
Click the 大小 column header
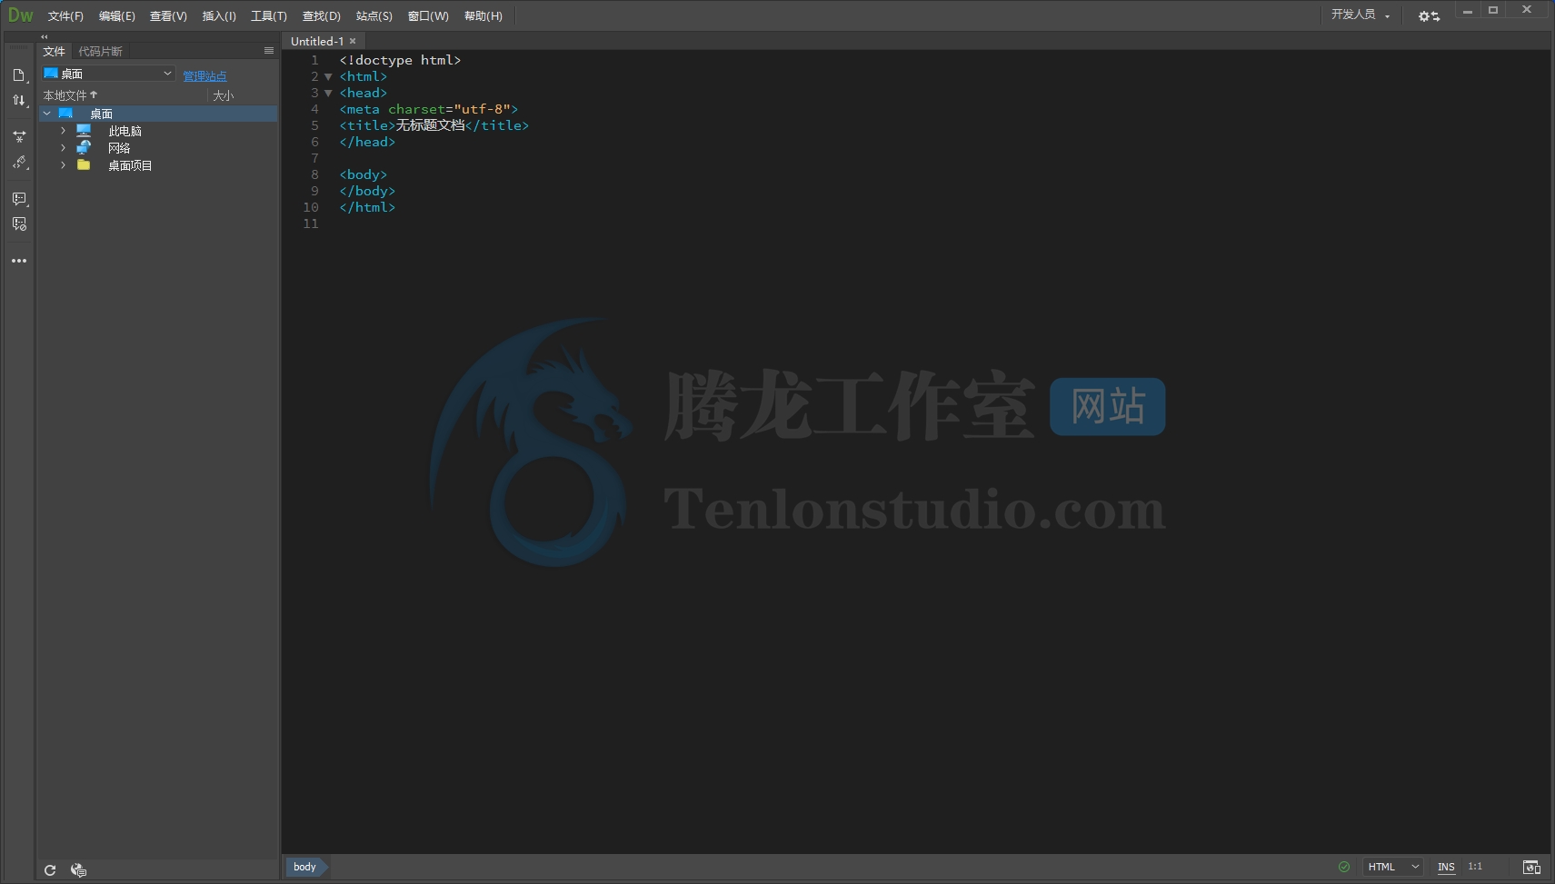[223, 95]
